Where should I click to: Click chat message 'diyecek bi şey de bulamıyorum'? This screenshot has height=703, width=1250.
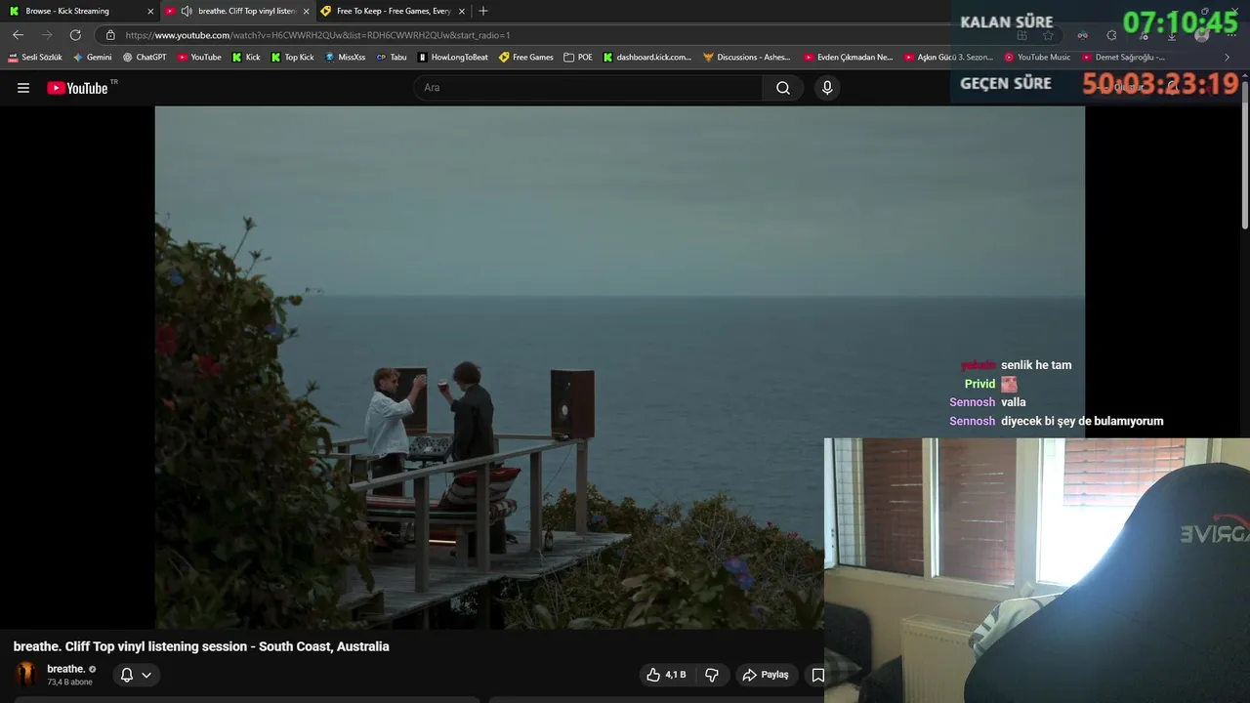[x=1082, y=421]
